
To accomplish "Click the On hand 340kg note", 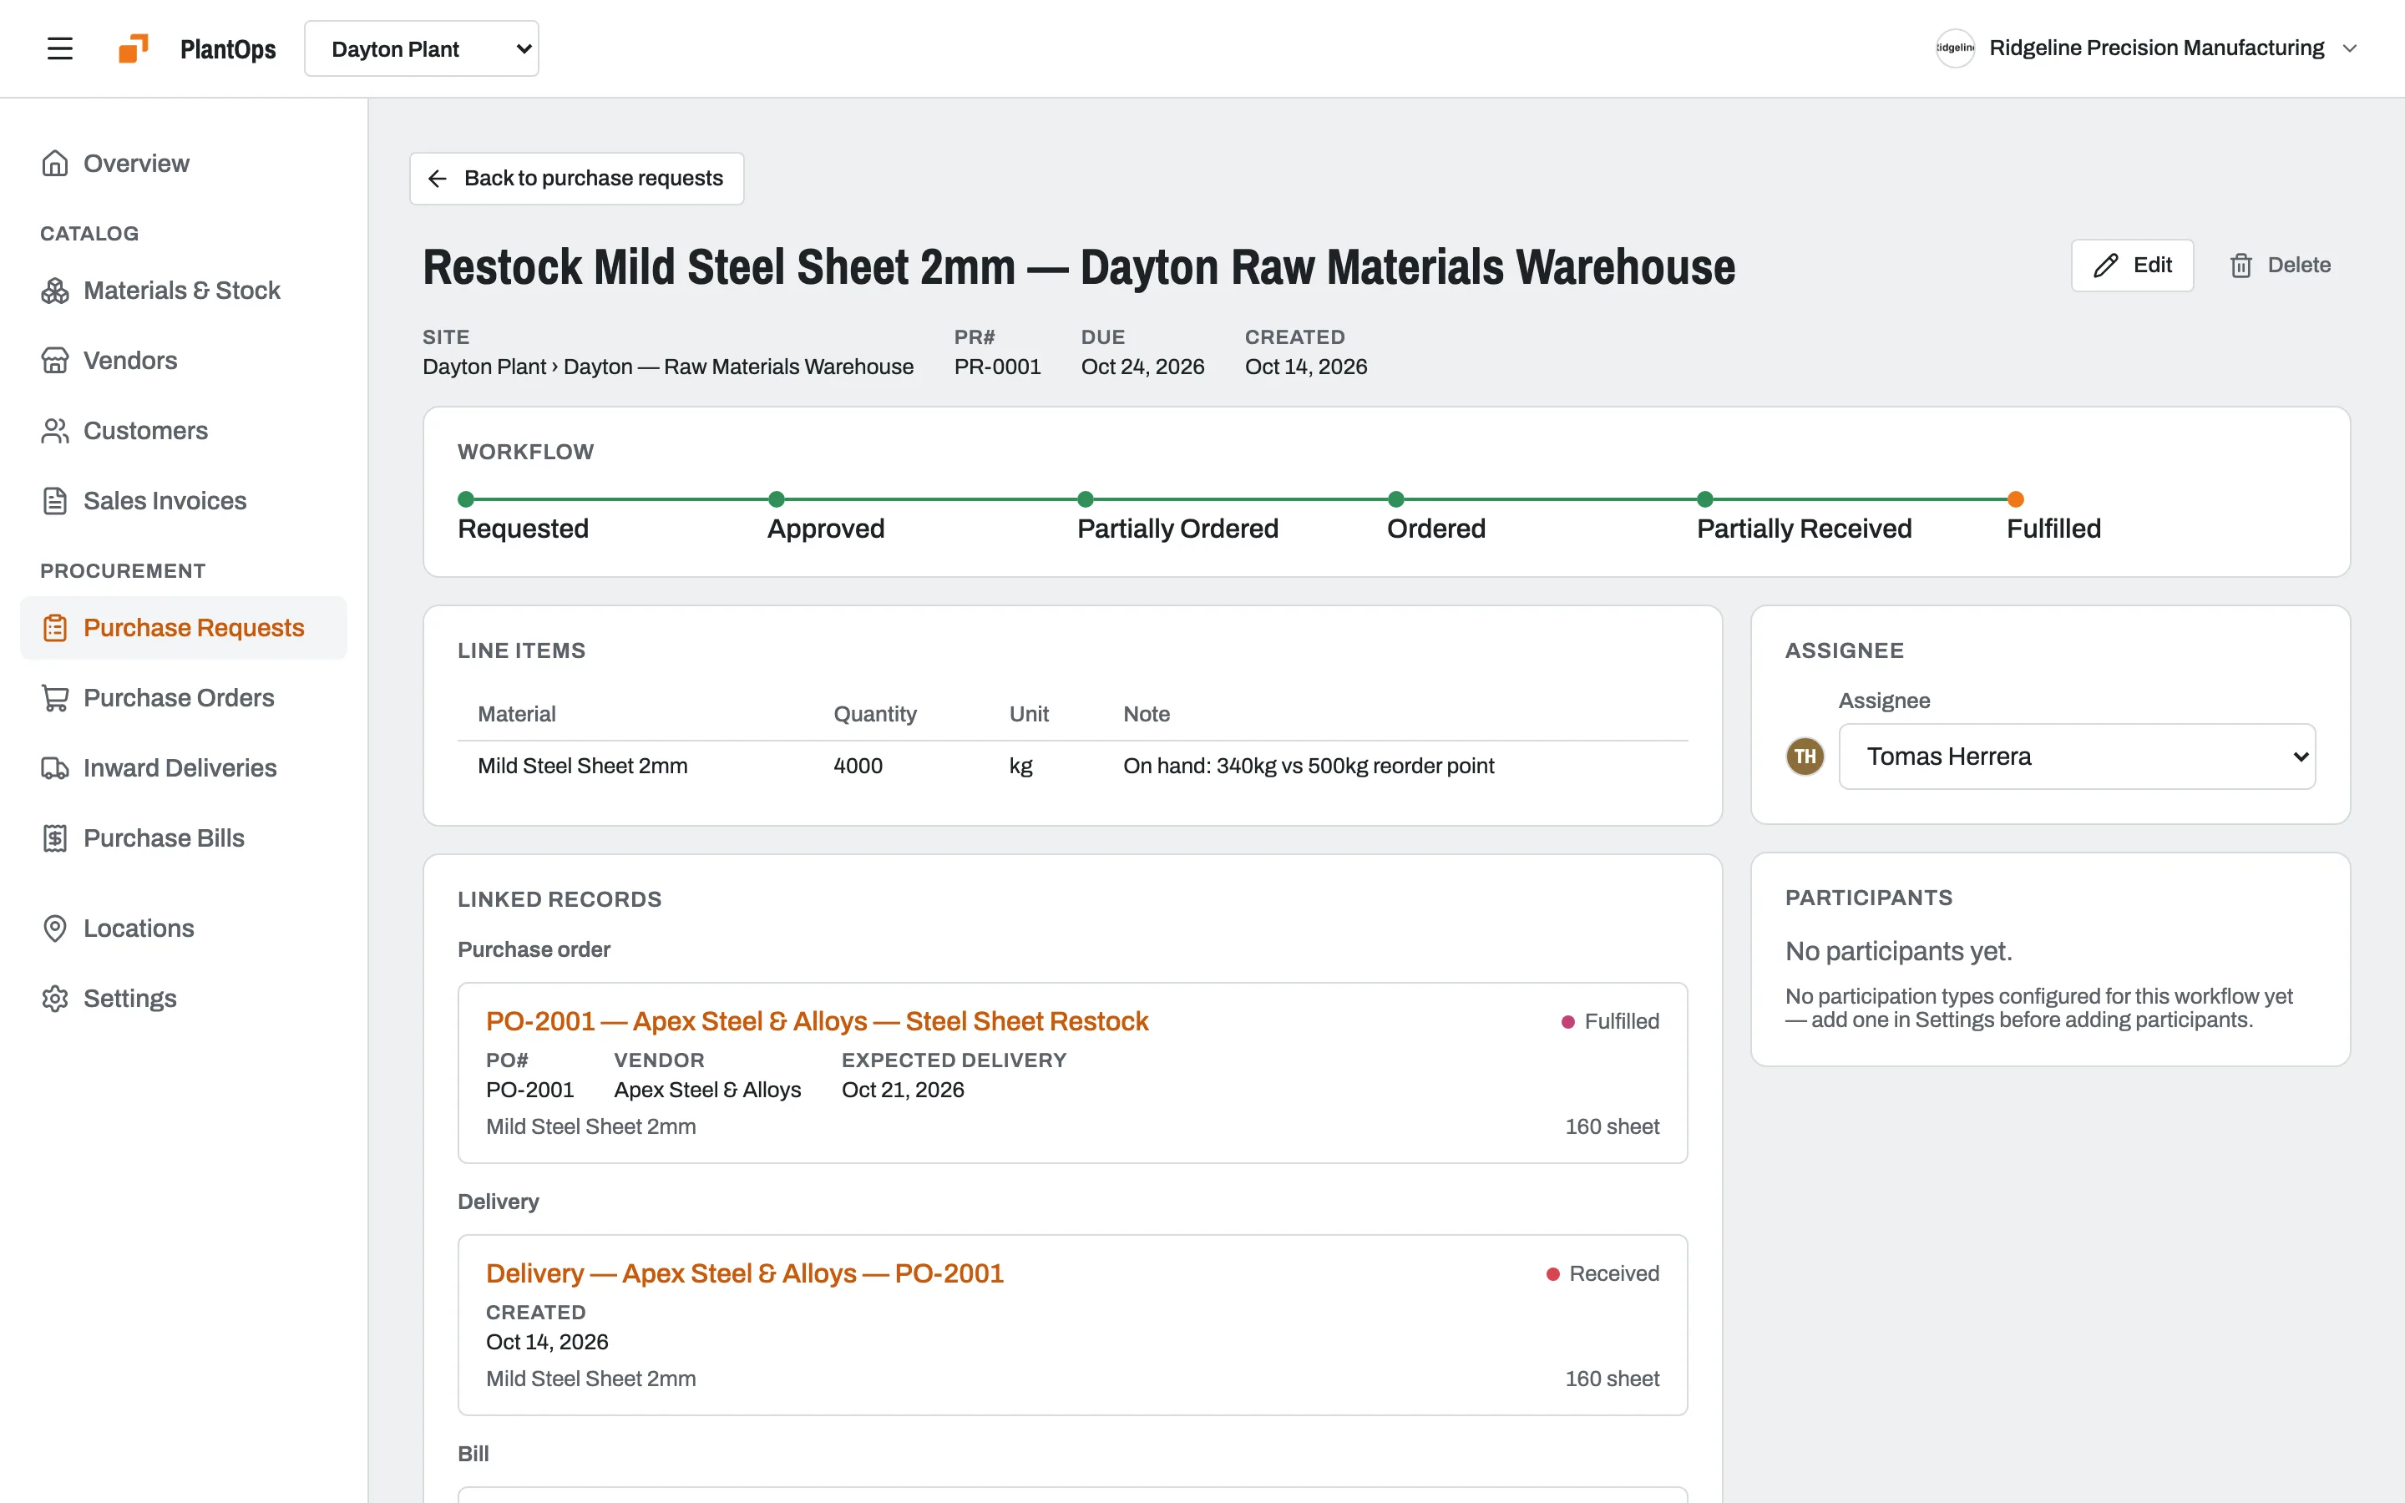I will tap(1308, 766).
